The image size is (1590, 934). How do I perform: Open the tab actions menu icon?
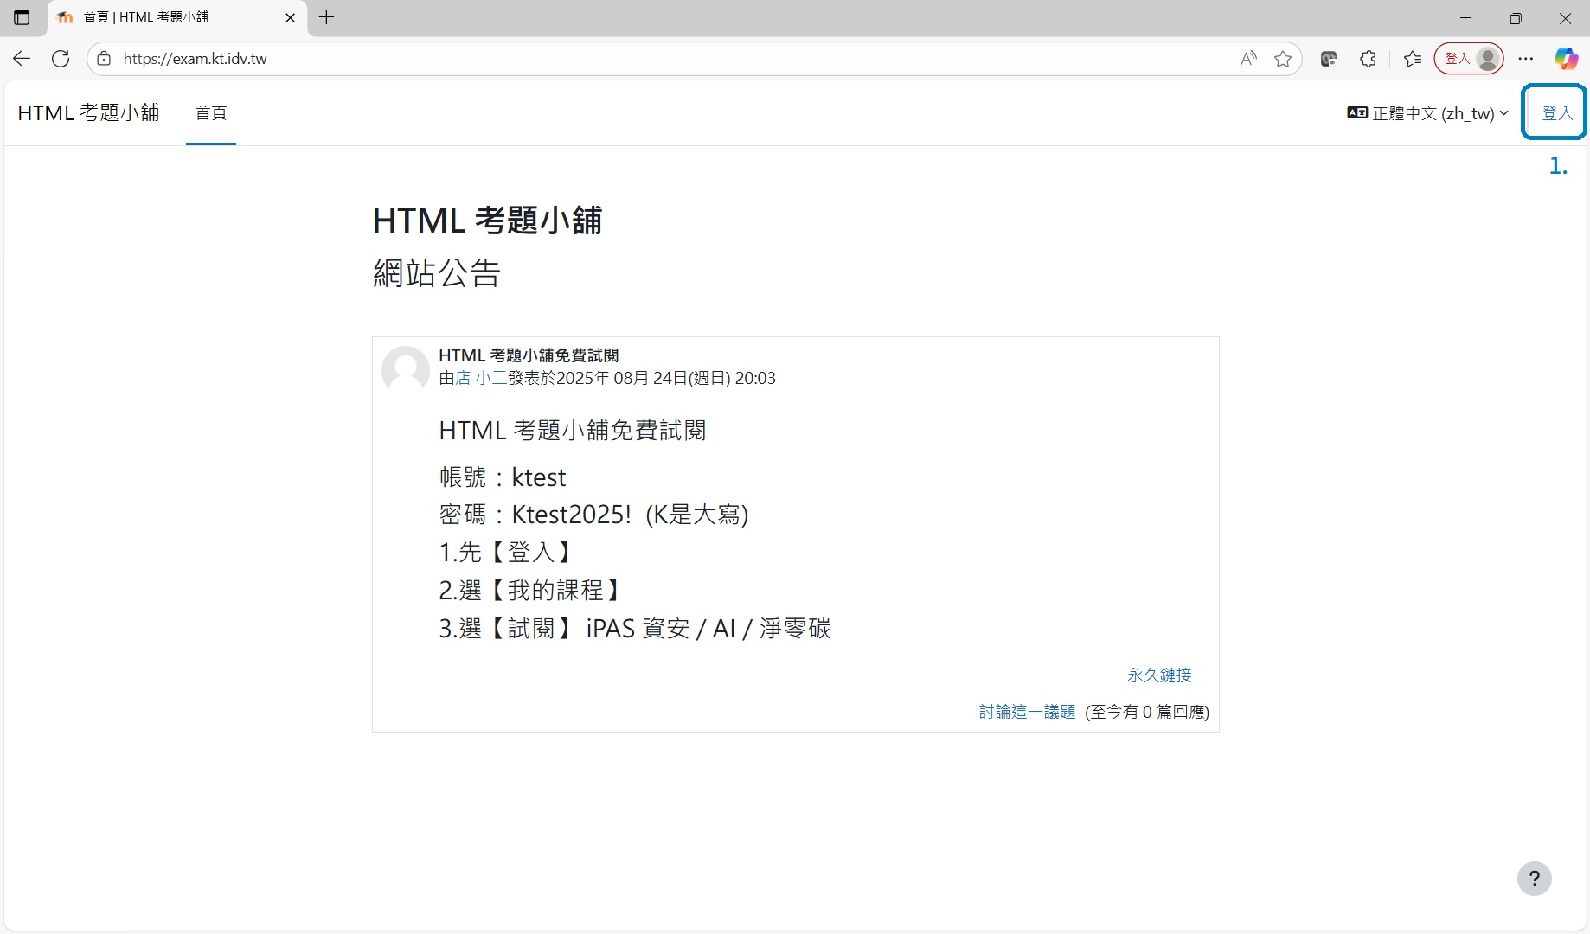22,17
